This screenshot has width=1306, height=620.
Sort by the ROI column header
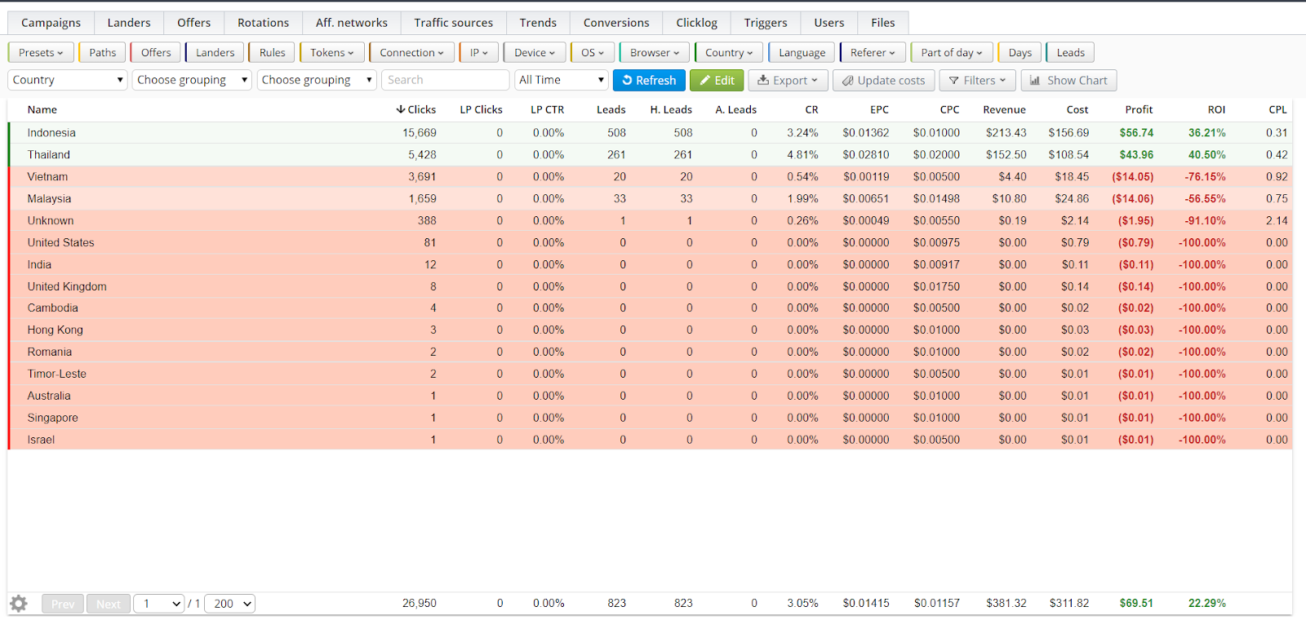tap(1216, 109)
